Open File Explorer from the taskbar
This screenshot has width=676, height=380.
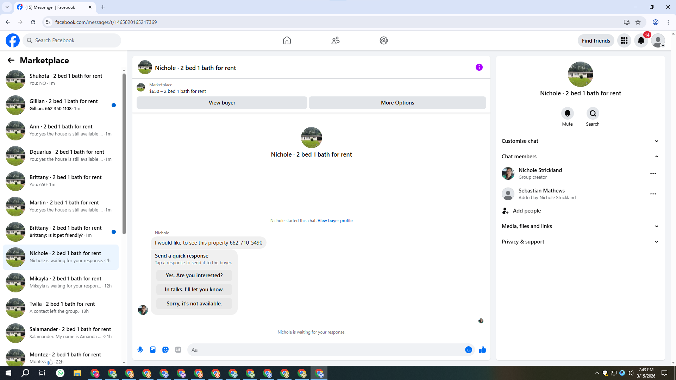click(77, 373)
